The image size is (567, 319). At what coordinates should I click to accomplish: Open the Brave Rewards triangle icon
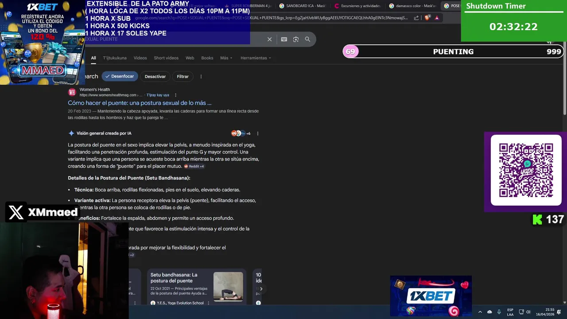click(437, 18)
